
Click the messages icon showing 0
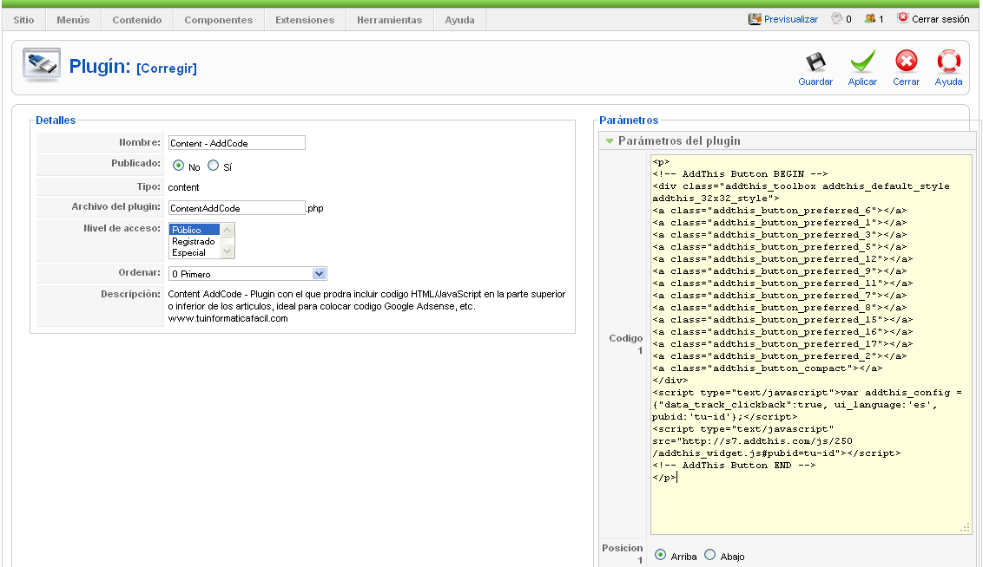pyautogui.click(x=836, y=19)
